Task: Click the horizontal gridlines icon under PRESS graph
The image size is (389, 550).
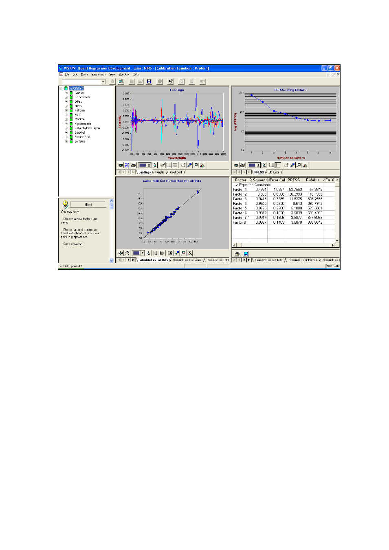Action: tap(278, 165)
